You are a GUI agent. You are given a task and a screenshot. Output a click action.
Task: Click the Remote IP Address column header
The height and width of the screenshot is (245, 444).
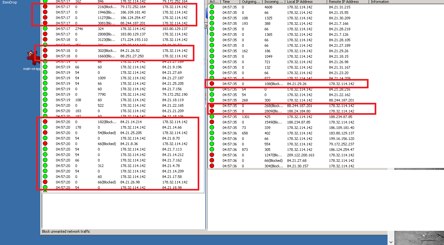point(348,2)
